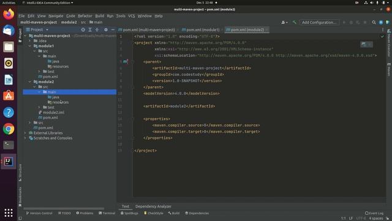Toggle the Bookmarks side tool button
The image size is (392, 221).
click(x=20, y=196)
